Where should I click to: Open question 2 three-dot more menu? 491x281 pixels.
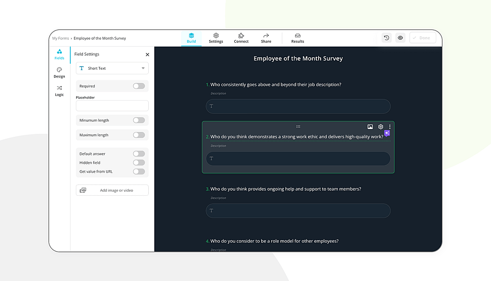[x=389, y=127]
